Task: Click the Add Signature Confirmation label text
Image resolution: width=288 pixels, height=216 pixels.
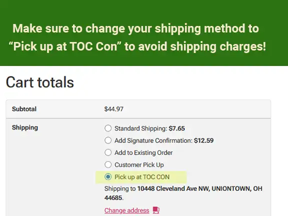Action: 153,140
